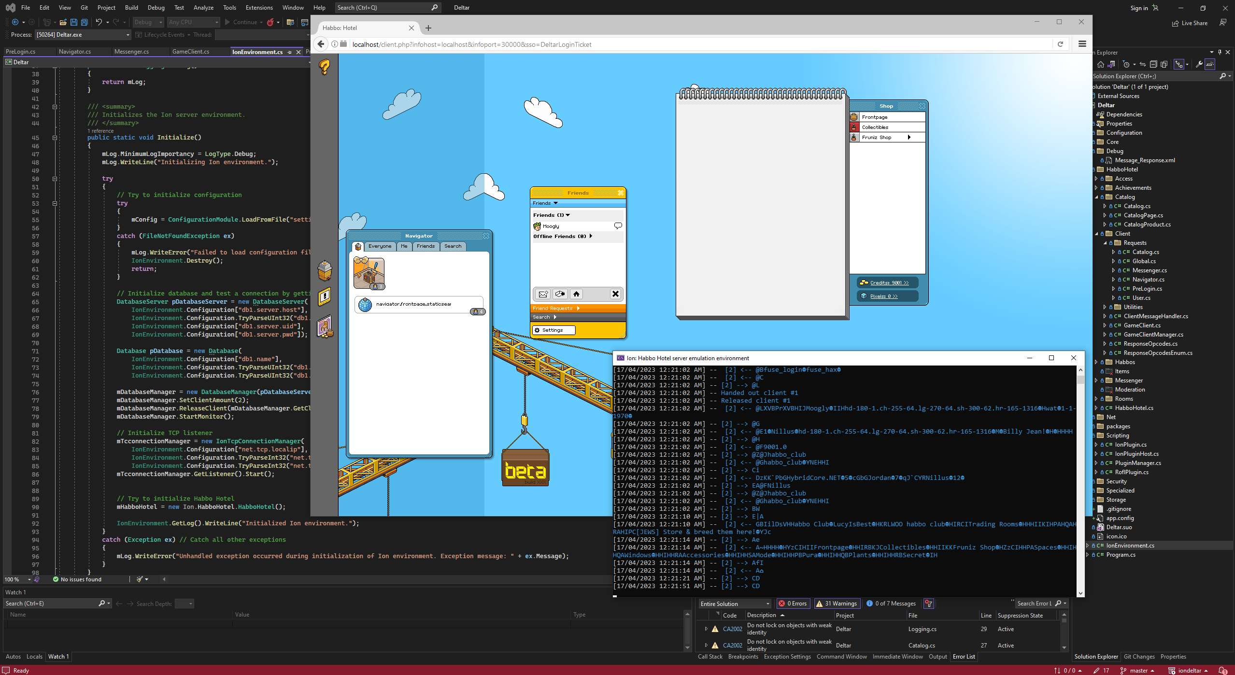The width and height of the screenshot is (1235, 675).
Task: Collapse the Catalog folder in Solution Explorer
Action: point(1096,197)
